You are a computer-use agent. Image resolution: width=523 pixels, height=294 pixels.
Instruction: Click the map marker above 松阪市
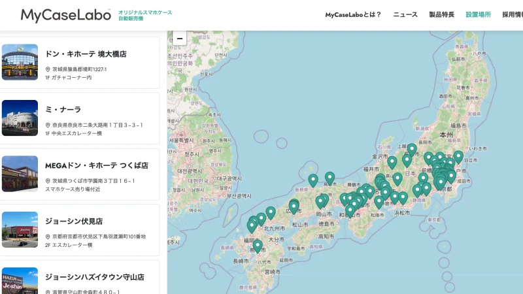[379, 202]
